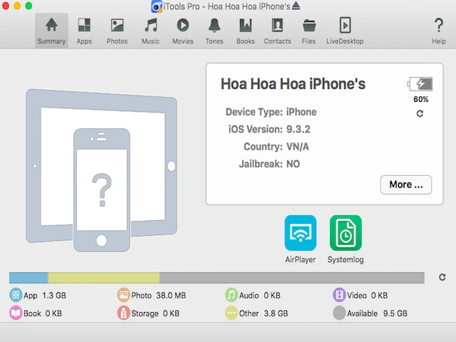
Task: Open the Systemlog tool
Action: coord(346,234)
